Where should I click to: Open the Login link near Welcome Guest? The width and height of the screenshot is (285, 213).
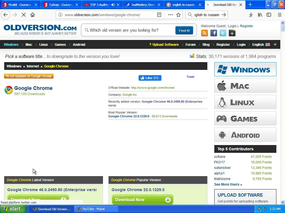click(232, 26)
